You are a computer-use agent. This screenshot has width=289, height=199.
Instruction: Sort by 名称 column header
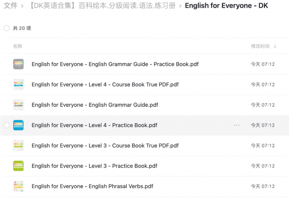pyautogui.click(x=18, y=46)
